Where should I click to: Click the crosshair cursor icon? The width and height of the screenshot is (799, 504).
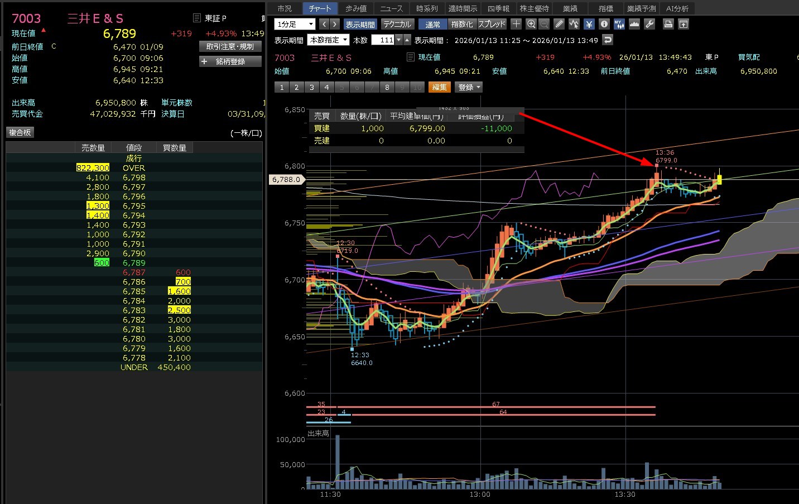click(516, 24)
